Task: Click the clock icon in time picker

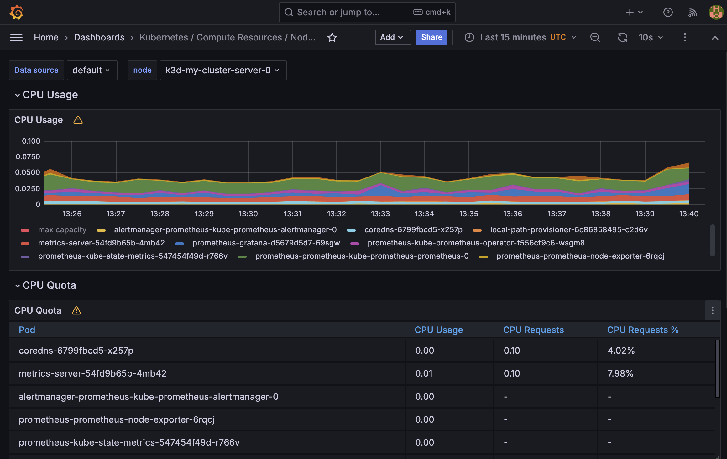Action: click(x=469, y=37)
